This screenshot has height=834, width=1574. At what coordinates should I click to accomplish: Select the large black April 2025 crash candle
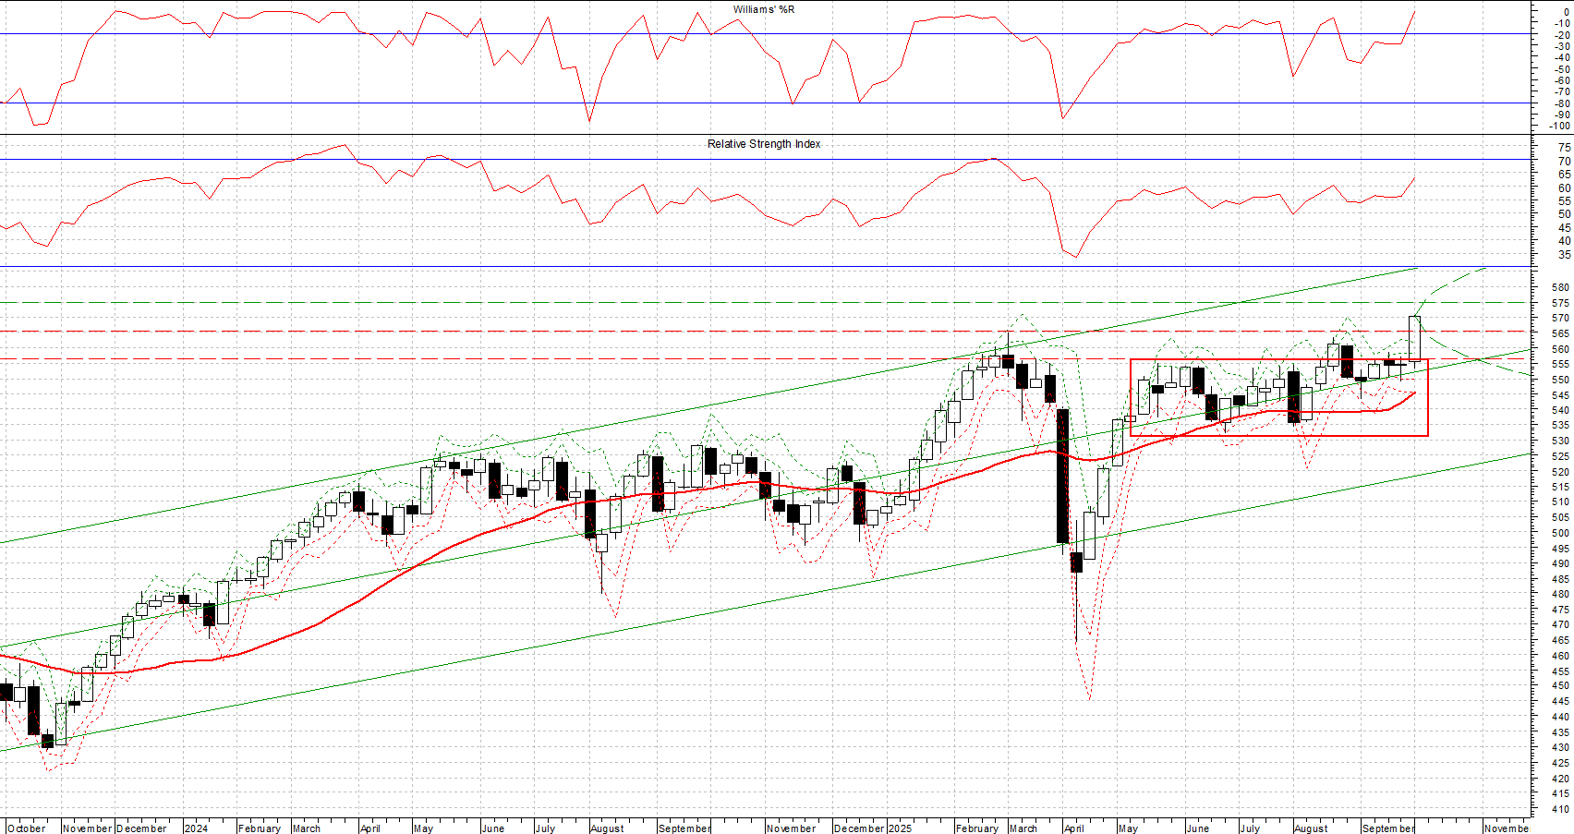point(1062,476)
